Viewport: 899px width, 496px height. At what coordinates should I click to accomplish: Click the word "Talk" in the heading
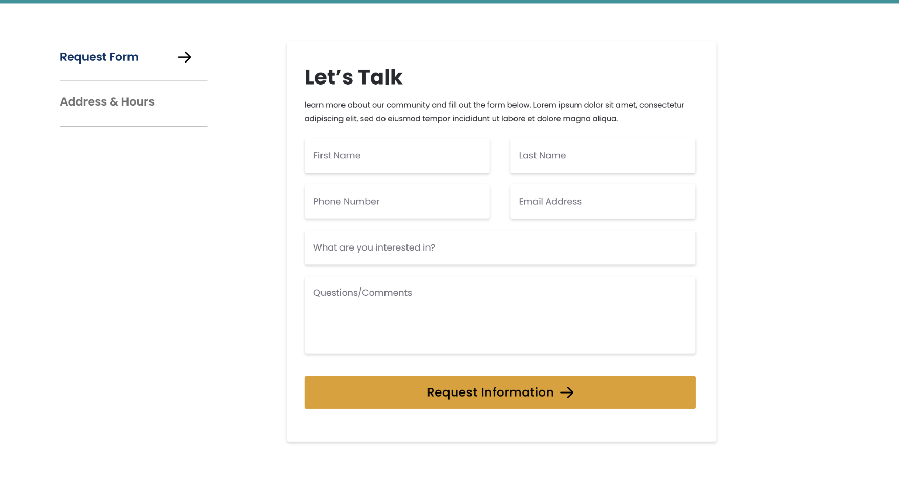pos(380,77)
